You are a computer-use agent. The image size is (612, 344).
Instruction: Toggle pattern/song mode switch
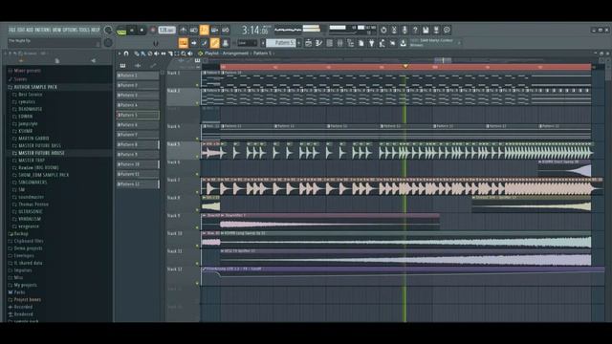tap(121, 30)
